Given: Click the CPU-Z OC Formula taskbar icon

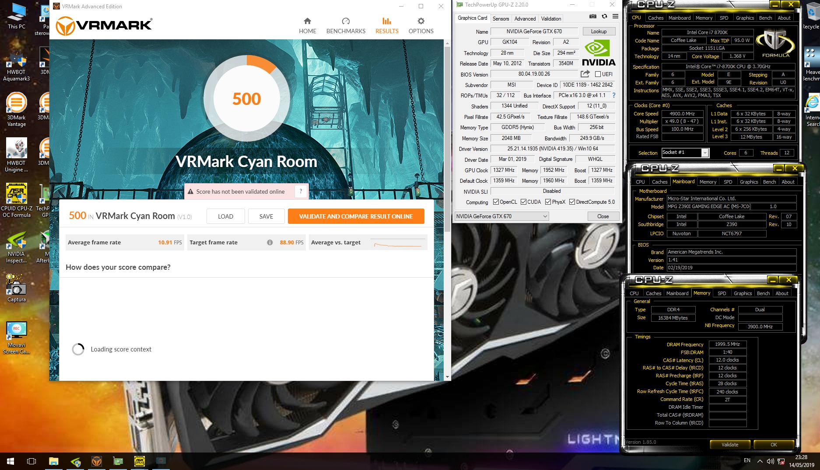Looking at the screenshot, I should point(140,461).
